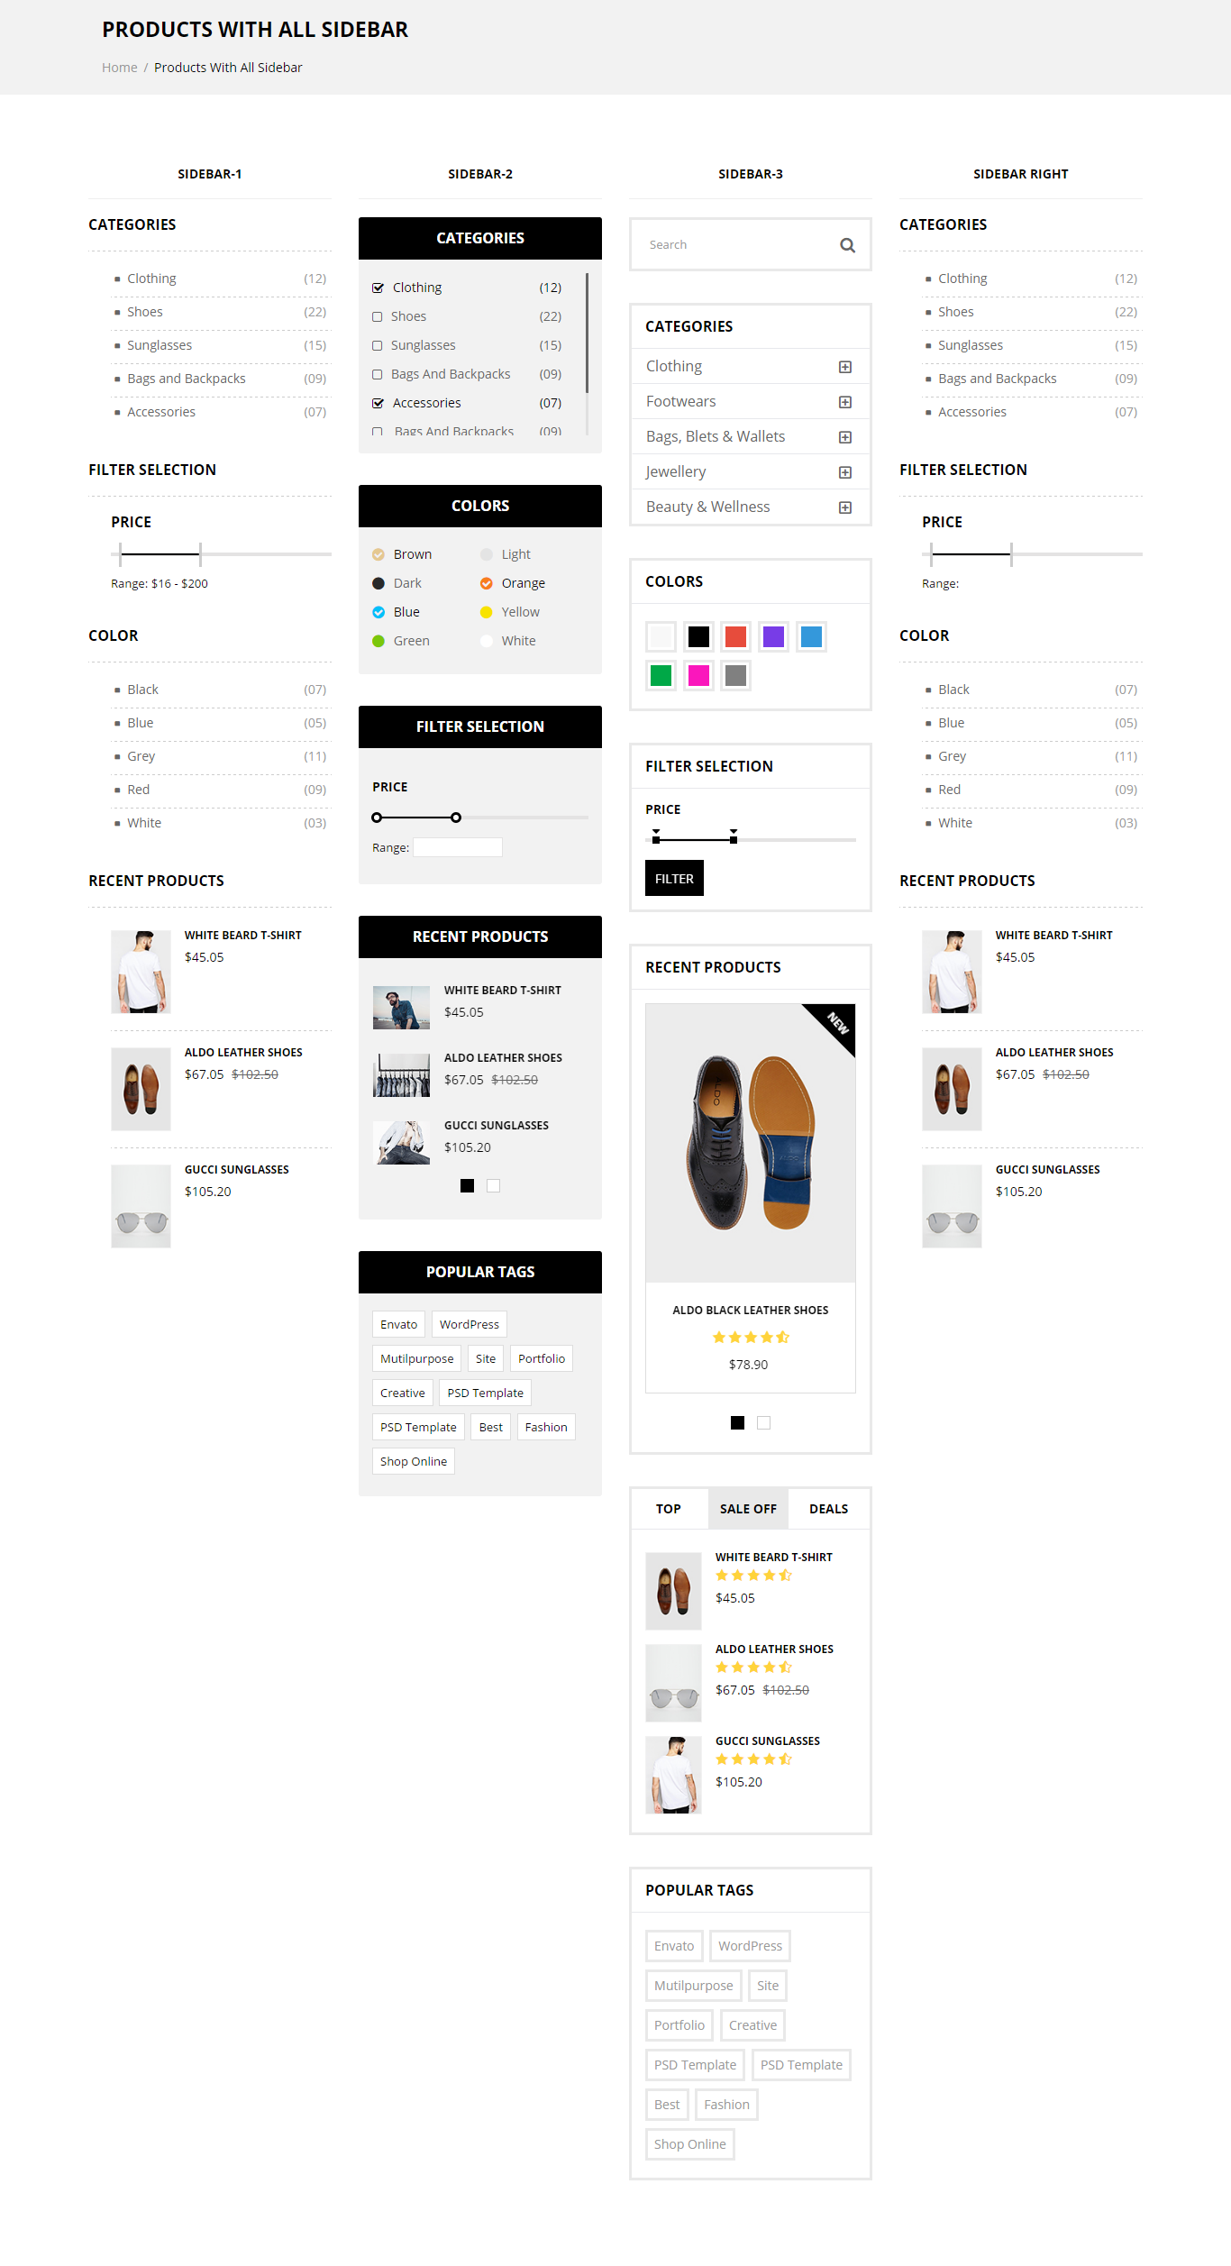Click the WordPress tag in Sidebar-2
This screenshot has height=2266, width=1231.
point(470,1324)
